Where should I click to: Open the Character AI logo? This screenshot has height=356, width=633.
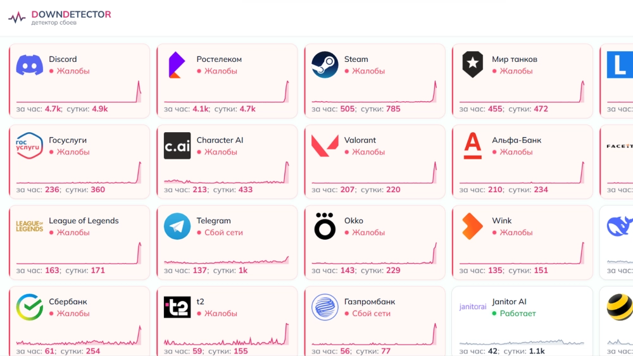coord(177,145)
